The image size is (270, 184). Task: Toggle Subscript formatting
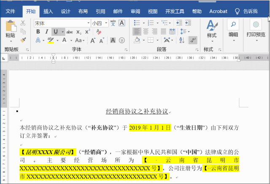(79, 32)
